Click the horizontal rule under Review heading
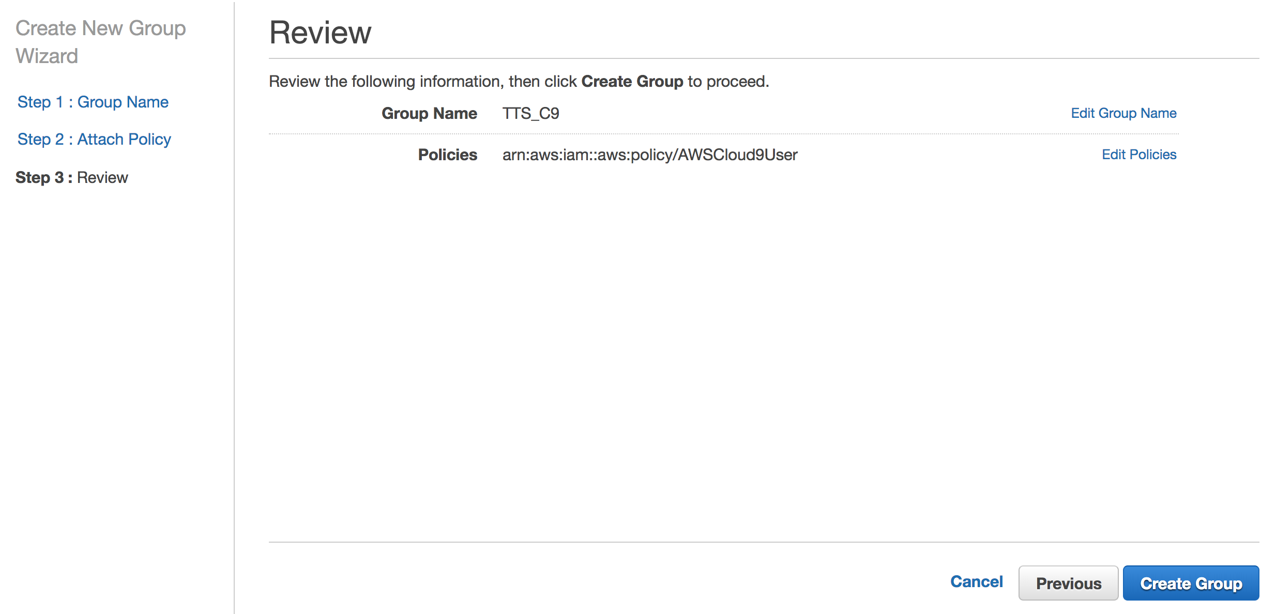Screen dimensions: 1276x614 click(x=764, y=58)
